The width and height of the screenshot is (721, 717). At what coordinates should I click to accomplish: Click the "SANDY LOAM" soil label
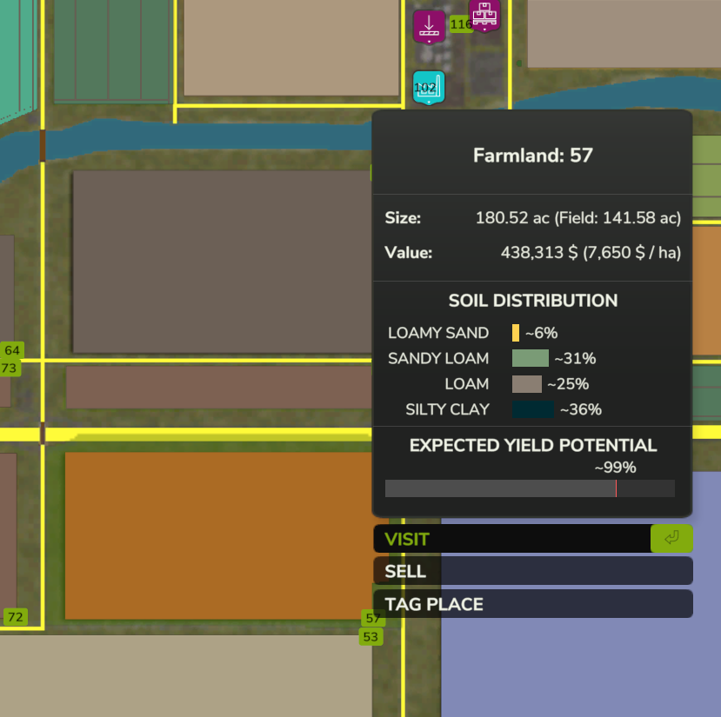pyautogui.click(x=438, y=358)
